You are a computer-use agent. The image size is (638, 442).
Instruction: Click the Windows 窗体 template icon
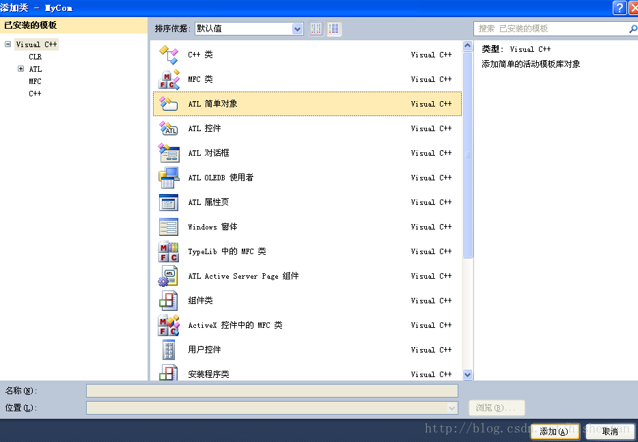pyautogui.click(x=169, y=227)
